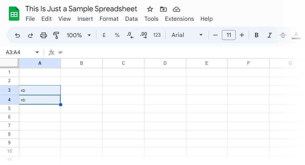Click the print icon

pos(43,35)
